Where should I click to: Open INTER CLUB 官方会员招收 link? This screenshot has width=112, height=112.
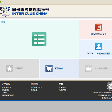[x=99, y=54]
